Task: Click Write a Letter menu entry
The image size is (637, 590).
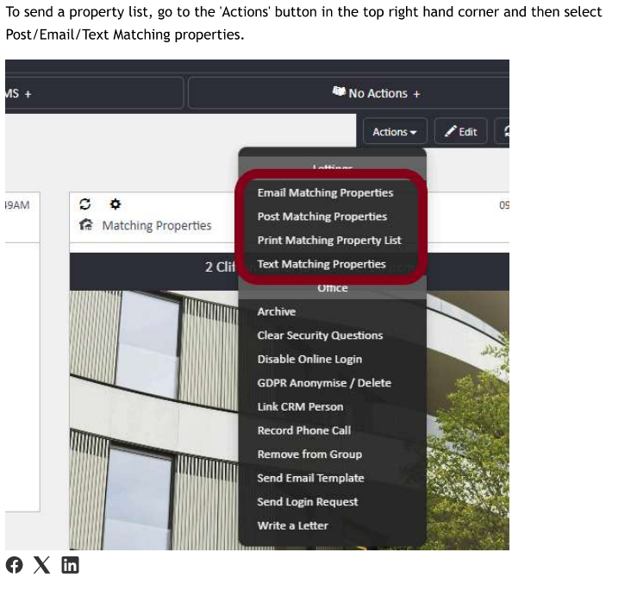Action: [292, 525]
